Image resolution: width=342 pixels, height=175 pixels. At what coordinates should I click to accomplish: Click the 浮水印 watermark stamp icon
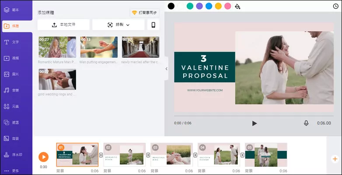[7, 155]
